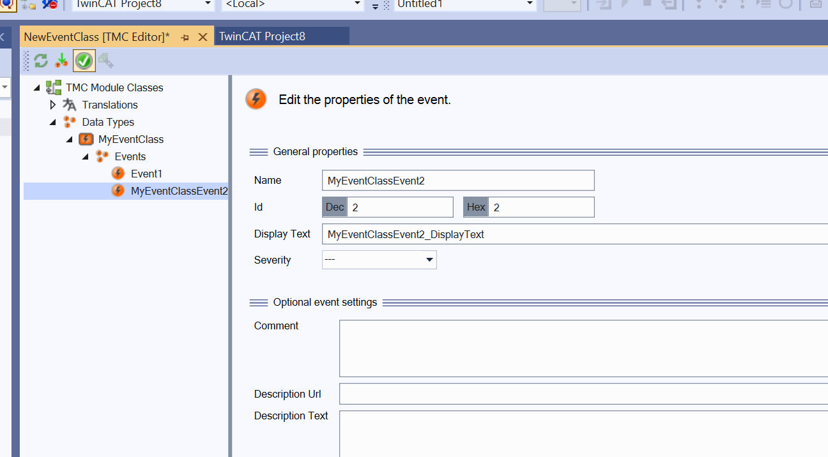This screenshot has height=457, width=828.
Task: Click the Description Url input field
Action: [583, 394]
